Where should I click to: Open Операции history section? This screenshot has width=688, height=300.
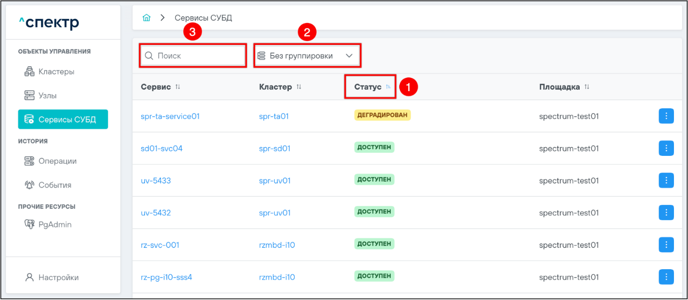pyautogui.click(x=57, y=161)
